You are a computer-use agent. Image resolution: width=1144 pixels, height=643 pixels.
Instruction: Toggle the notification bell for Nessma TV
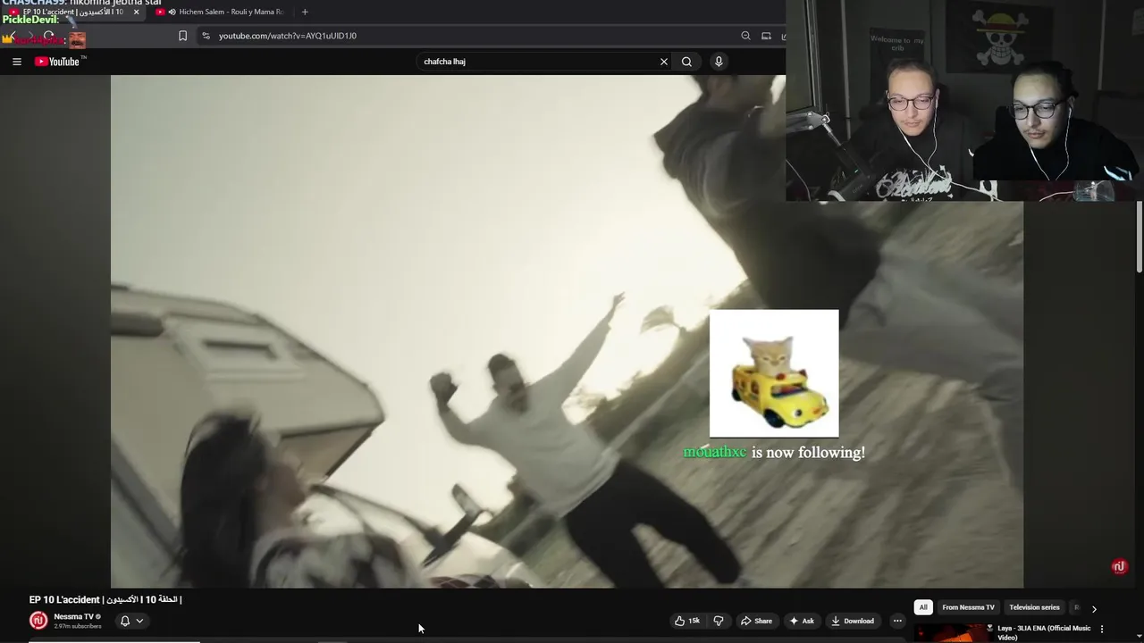click(x=125, y=621)
